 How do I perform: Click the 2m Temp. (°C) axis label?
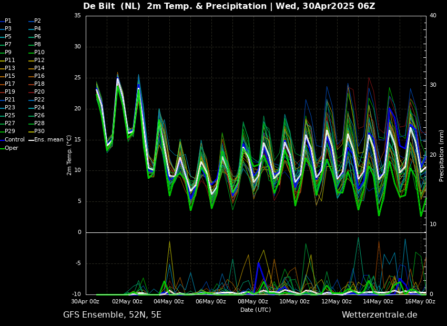click(69, 155)
